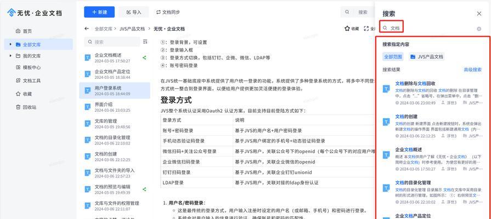Clear the search panel input
The width and height of the screenshot is (491, 219).
point(479,28)
